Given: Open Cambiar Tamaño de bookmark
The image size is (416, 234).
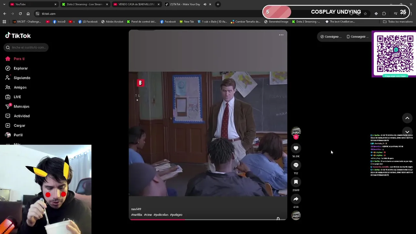Looking at the screenshot, I should click(x=246, y=22).
